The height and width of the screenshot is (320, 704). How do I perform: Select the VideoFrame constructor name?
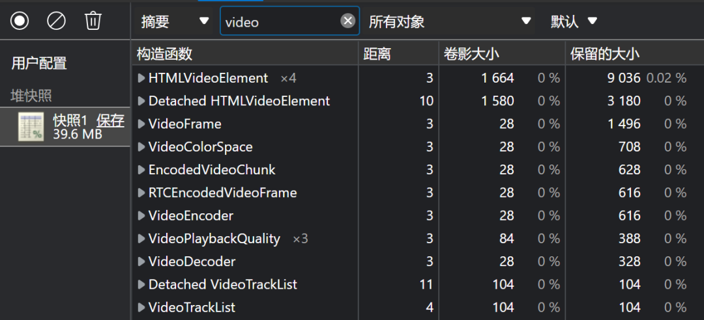(x=185, y=124)
